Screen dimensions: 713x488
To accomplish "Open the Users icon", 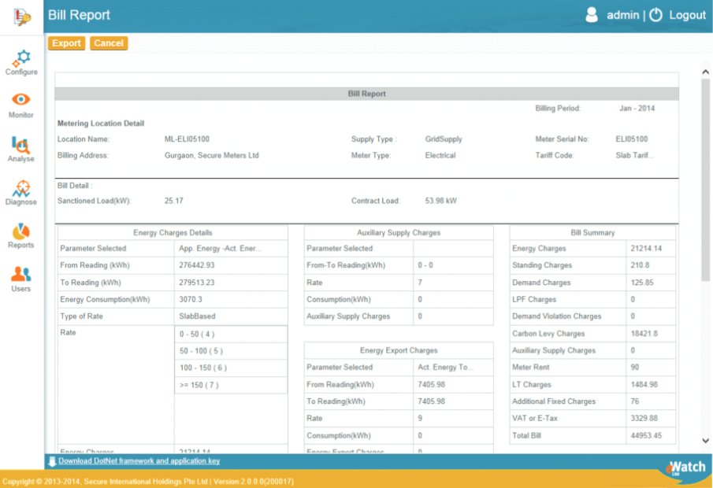I will pyautogui.click(x=21, y=275).
